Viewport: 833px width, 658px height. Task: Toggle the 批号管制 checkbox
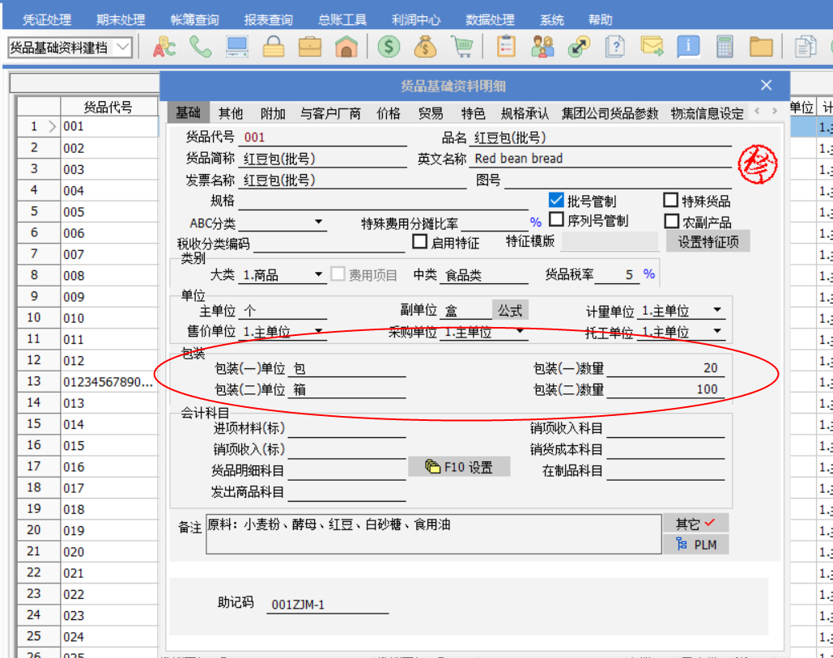point(556,200)
